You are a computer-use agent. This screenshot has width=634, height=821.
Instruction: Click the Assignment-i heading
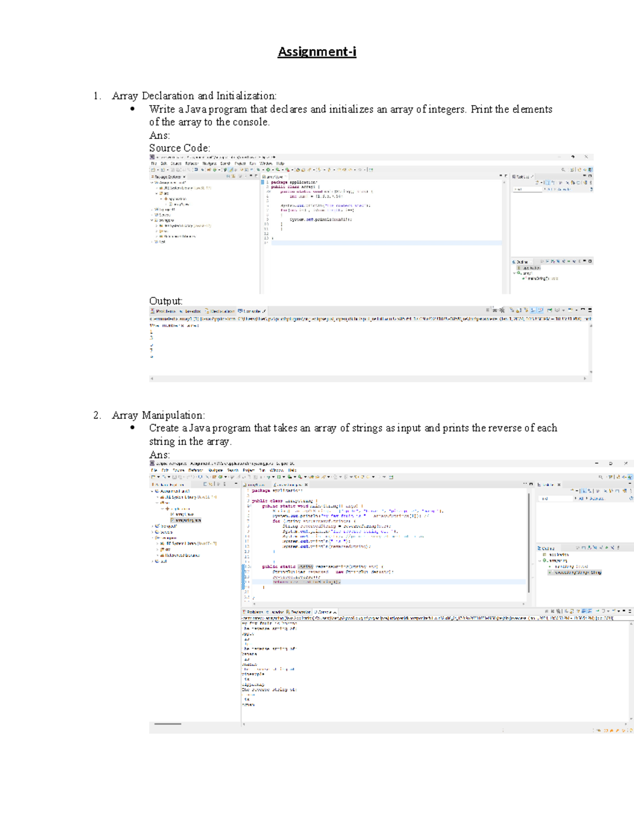[317, 51]
